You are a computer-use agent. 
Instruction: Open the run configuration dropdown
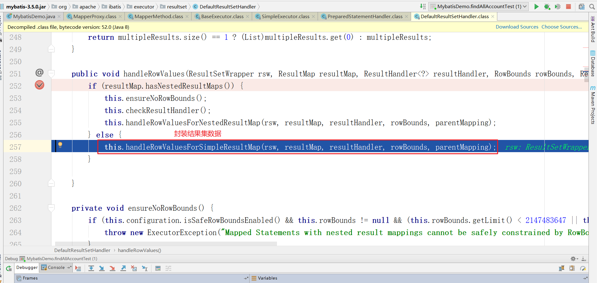click(478, 7)
